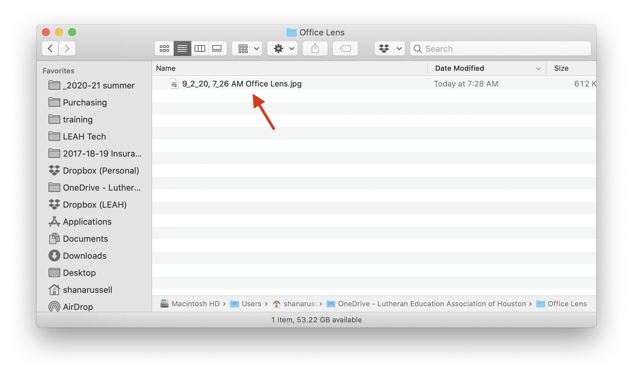Open the Purchasing sidebar folder
The height and width of the screenshot is (376, 633).
pos(94,103)
